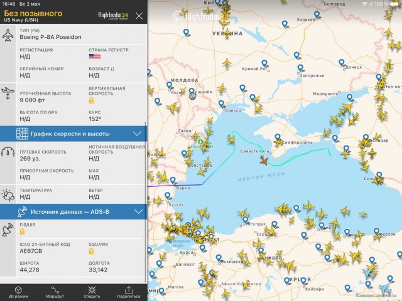Viewport: 402px width, 301px height.
Task: Click the Без позывного title
Action: tap(33, 13)
